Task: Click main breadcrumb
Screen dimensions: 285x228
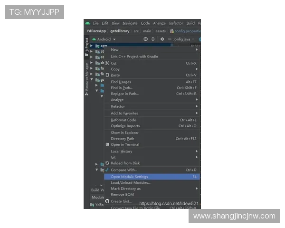Action: point(147,31)
